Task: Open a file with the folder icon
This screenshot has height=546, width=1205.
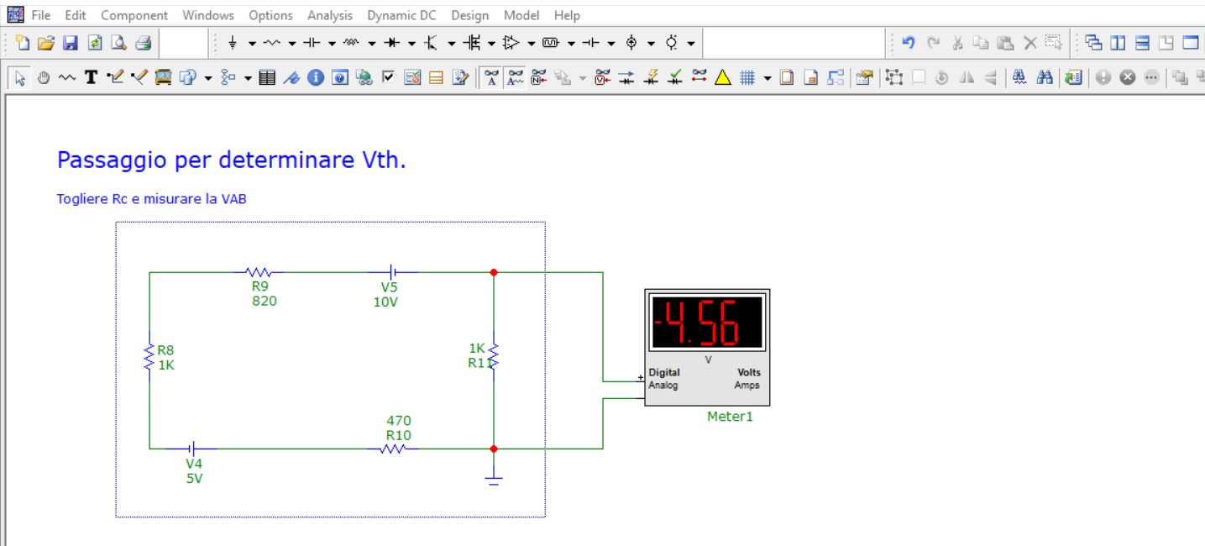Action: click(x=45, y=43)
